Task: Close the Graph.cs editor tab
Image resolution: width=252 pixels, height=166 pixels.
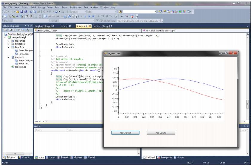Action: pos(90,26)
